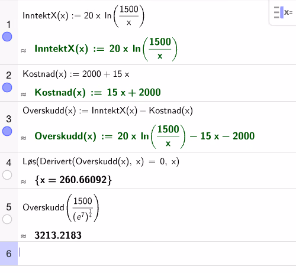Image resolution: width=296 pixels, height=273 pixels.
Task: Open the CAS view style bar icon
Action: pyautogui.click(x=283, y=12)
